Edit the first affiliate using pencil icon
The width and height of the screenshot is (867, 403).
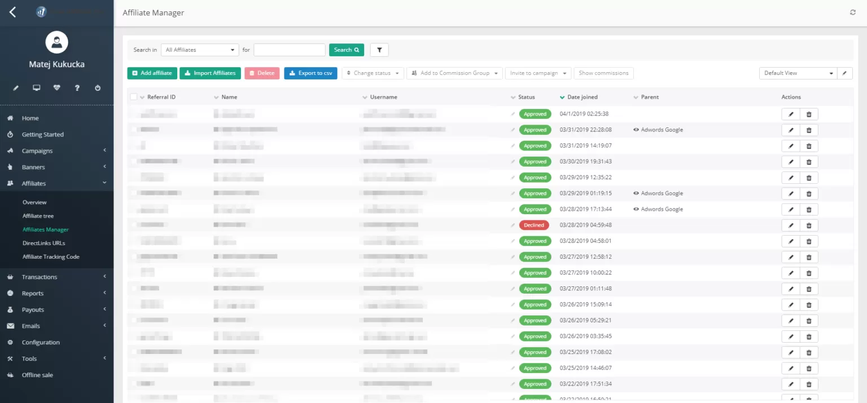[790, 114]
